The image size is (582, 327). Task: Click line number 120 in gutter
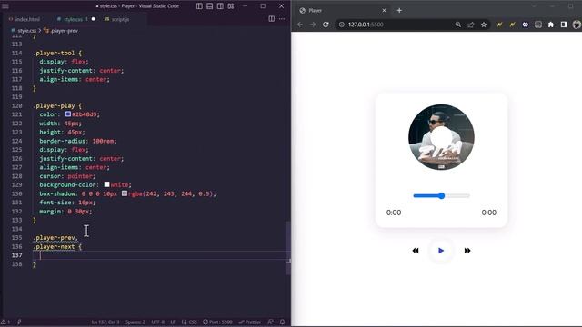[x=16, y=105]
